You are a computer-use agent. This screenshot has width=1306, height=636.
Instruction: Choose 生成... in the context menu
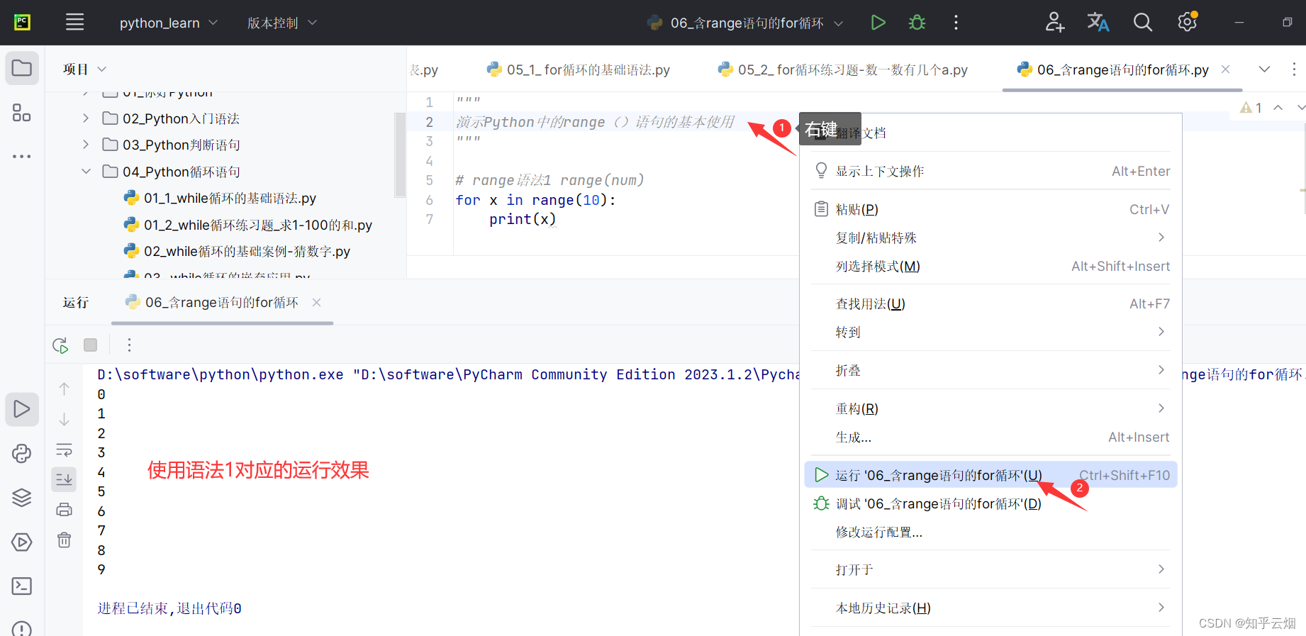990,437
